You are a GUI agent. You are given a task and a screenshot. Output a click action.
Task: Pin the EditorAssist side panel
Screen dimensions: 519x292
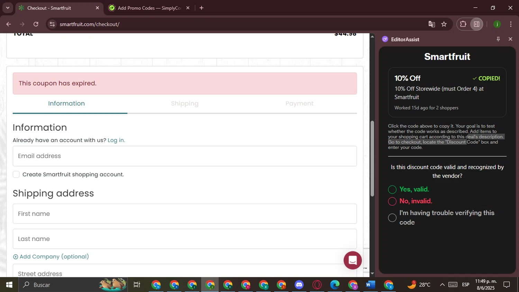498,39
